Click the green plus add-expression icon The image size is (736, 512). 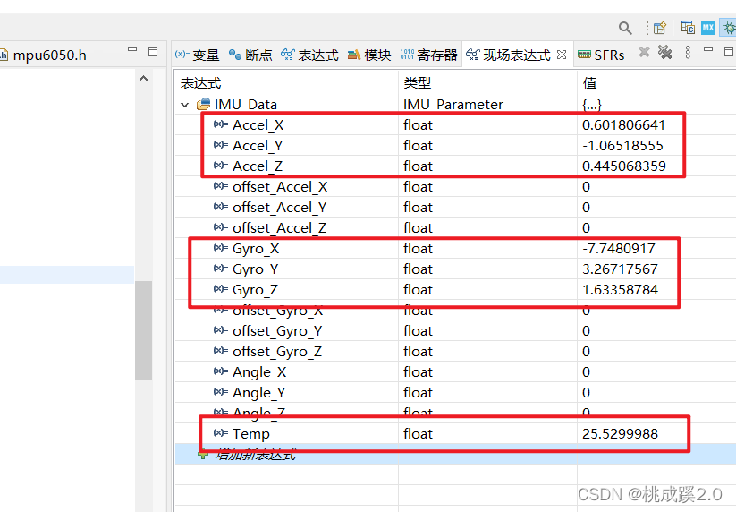(203, 454)
